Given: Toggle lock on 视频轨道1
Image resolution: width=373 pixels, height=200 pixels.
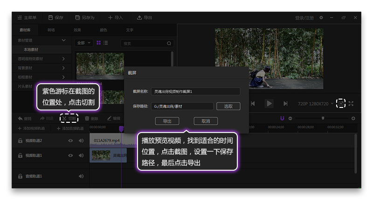Looking at the screenshot, I should pyautogui.click(x=20, y=155).
